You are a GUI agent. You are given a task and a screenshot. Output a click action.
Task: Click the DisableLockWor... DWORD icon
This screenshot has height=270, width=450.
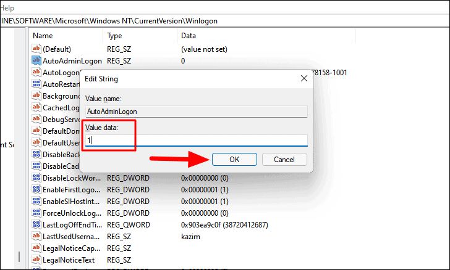(x=36, y=178)
